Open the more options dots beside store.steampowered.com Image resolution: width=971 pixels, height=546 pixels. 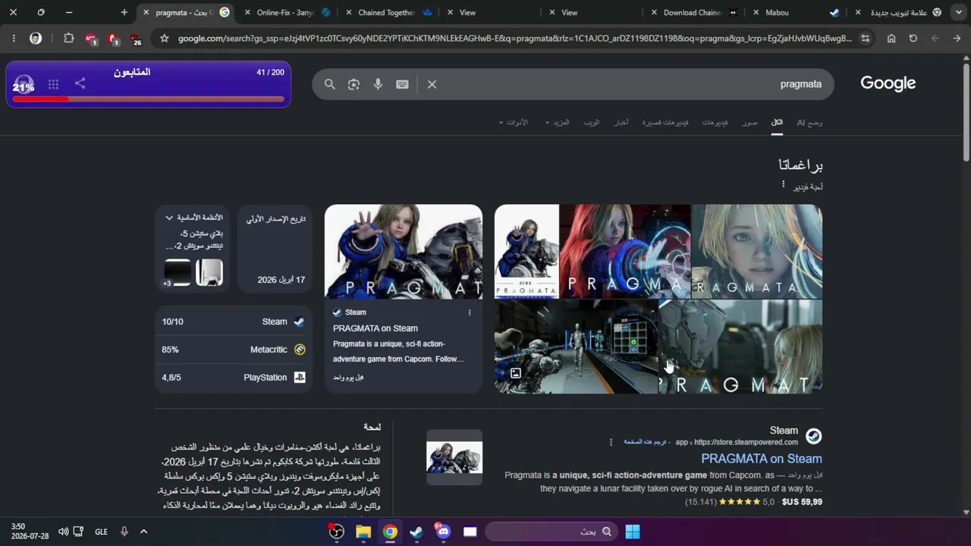click(x=611, y=442)
